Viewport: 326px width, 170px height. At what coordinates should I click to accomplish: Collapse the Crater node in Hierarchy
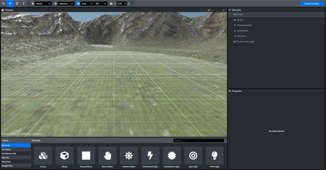pos(231,15)
